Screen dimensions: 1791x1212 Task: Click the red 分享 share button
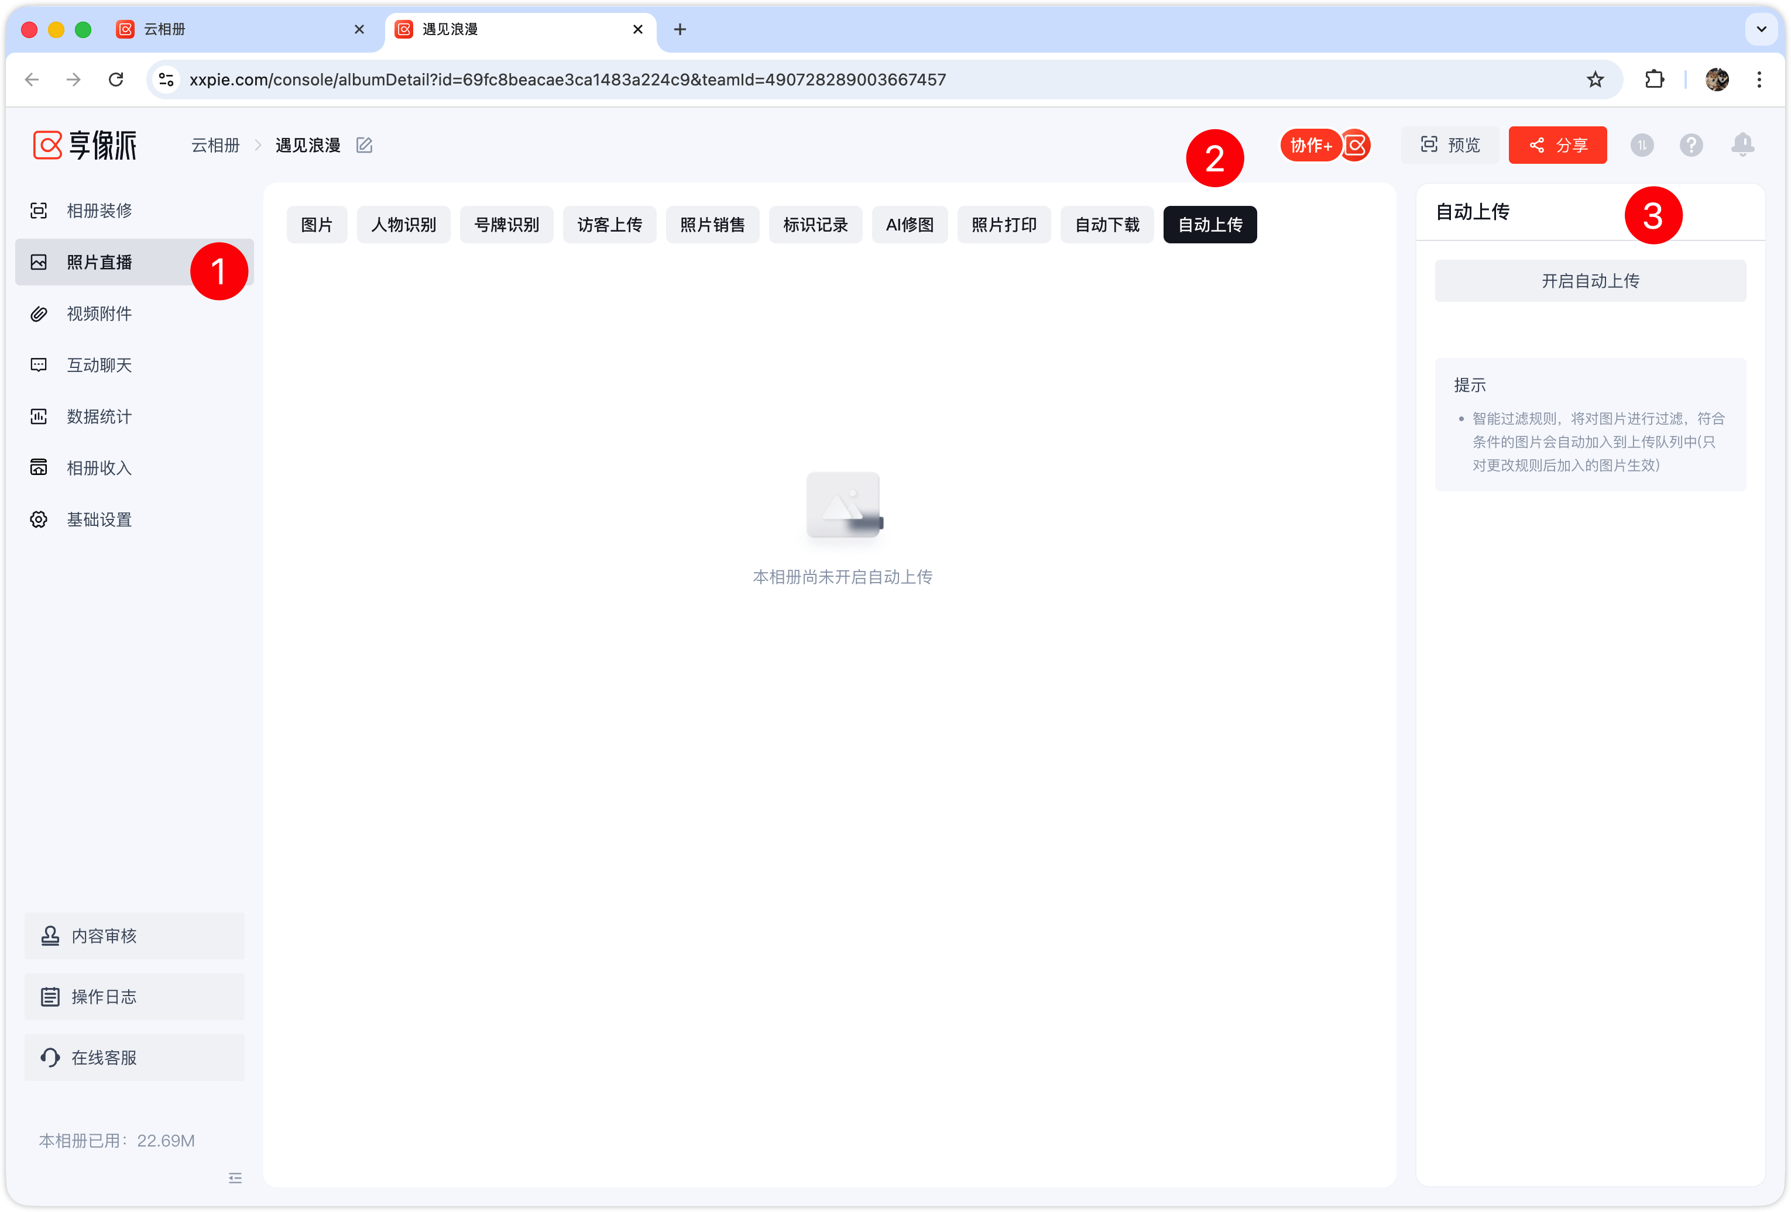click(x=1557, y=144)
